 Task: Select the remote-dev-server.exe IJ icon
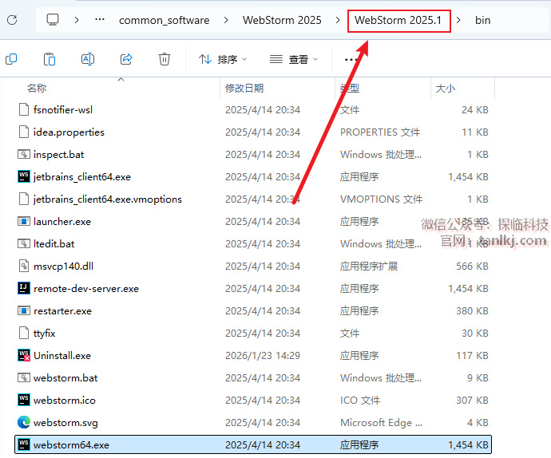pos(24,288)
